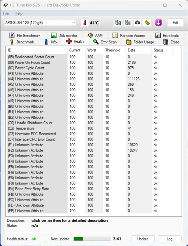Click the second copy screenshot toolbar icon

pos(128,23)
